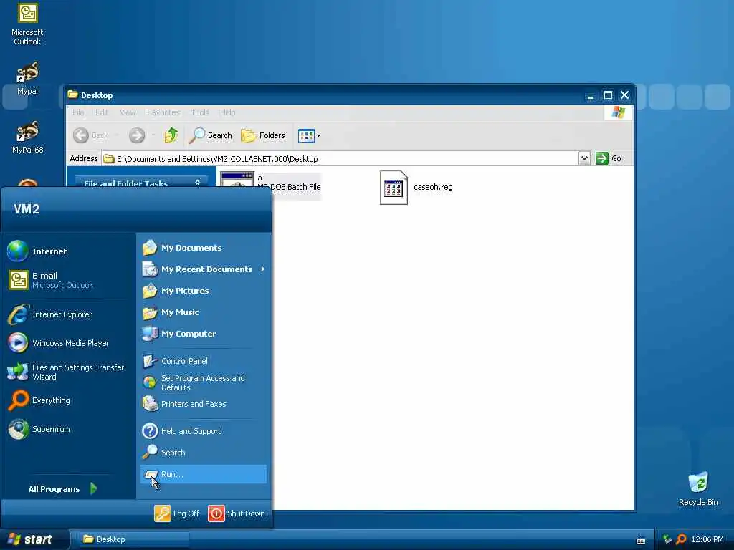This screenshot has height=550, width=734.
Task: Open the Views dropdown in toolbar
Action: [310, 135]
